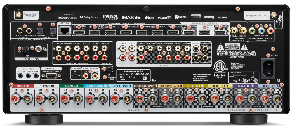Click the CENTER negative black speaker terminal
292x128 pixels.
click(x=78, y=98)
